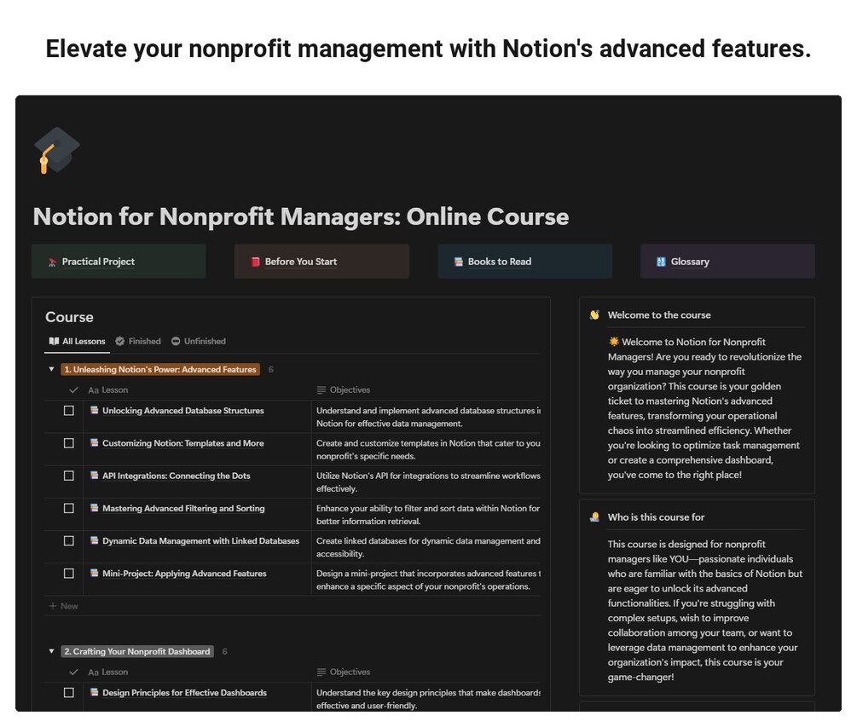Click the page icon of Mini-Project lesson
Screen dimensions: 857x727
click(94, 574)
